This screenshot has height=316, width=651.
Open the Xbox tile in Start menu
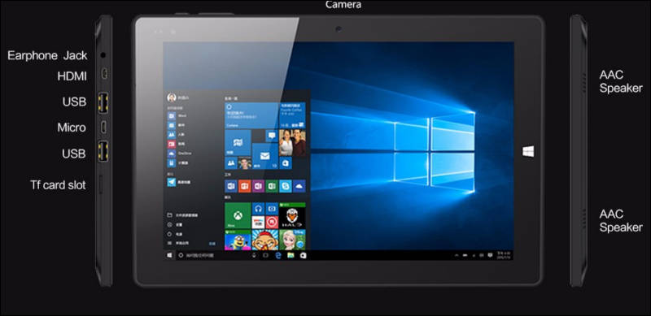tap(238, 215)
